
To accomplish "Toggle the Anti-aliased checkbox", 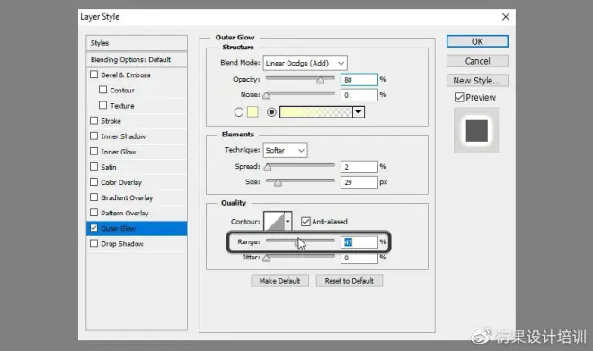I will (305, 222).
